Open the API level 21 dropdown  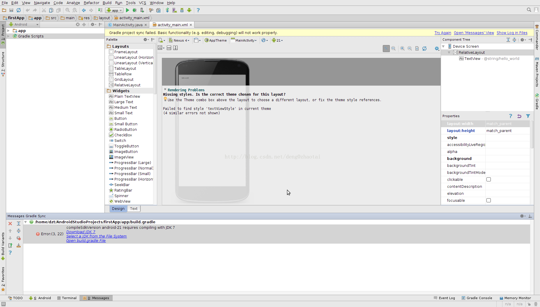coord(277,40)
